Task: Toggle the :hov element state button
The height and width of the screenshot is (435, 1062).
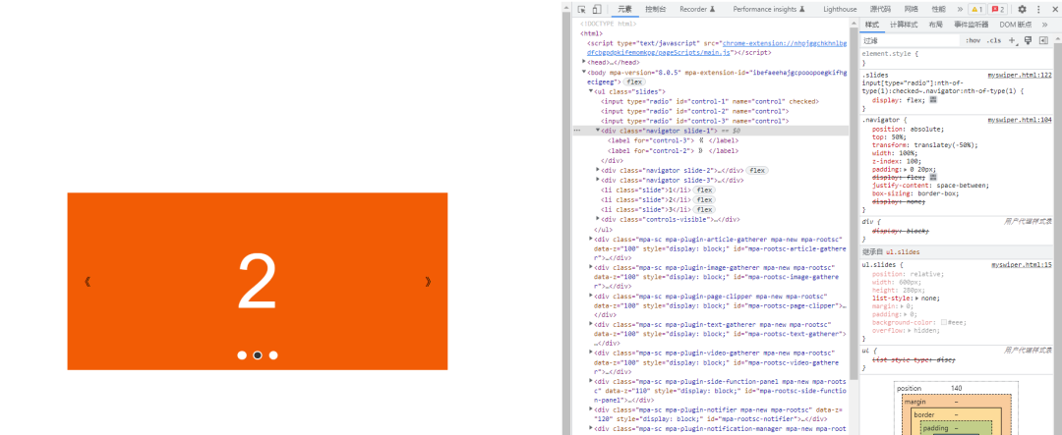Action: 973,40
